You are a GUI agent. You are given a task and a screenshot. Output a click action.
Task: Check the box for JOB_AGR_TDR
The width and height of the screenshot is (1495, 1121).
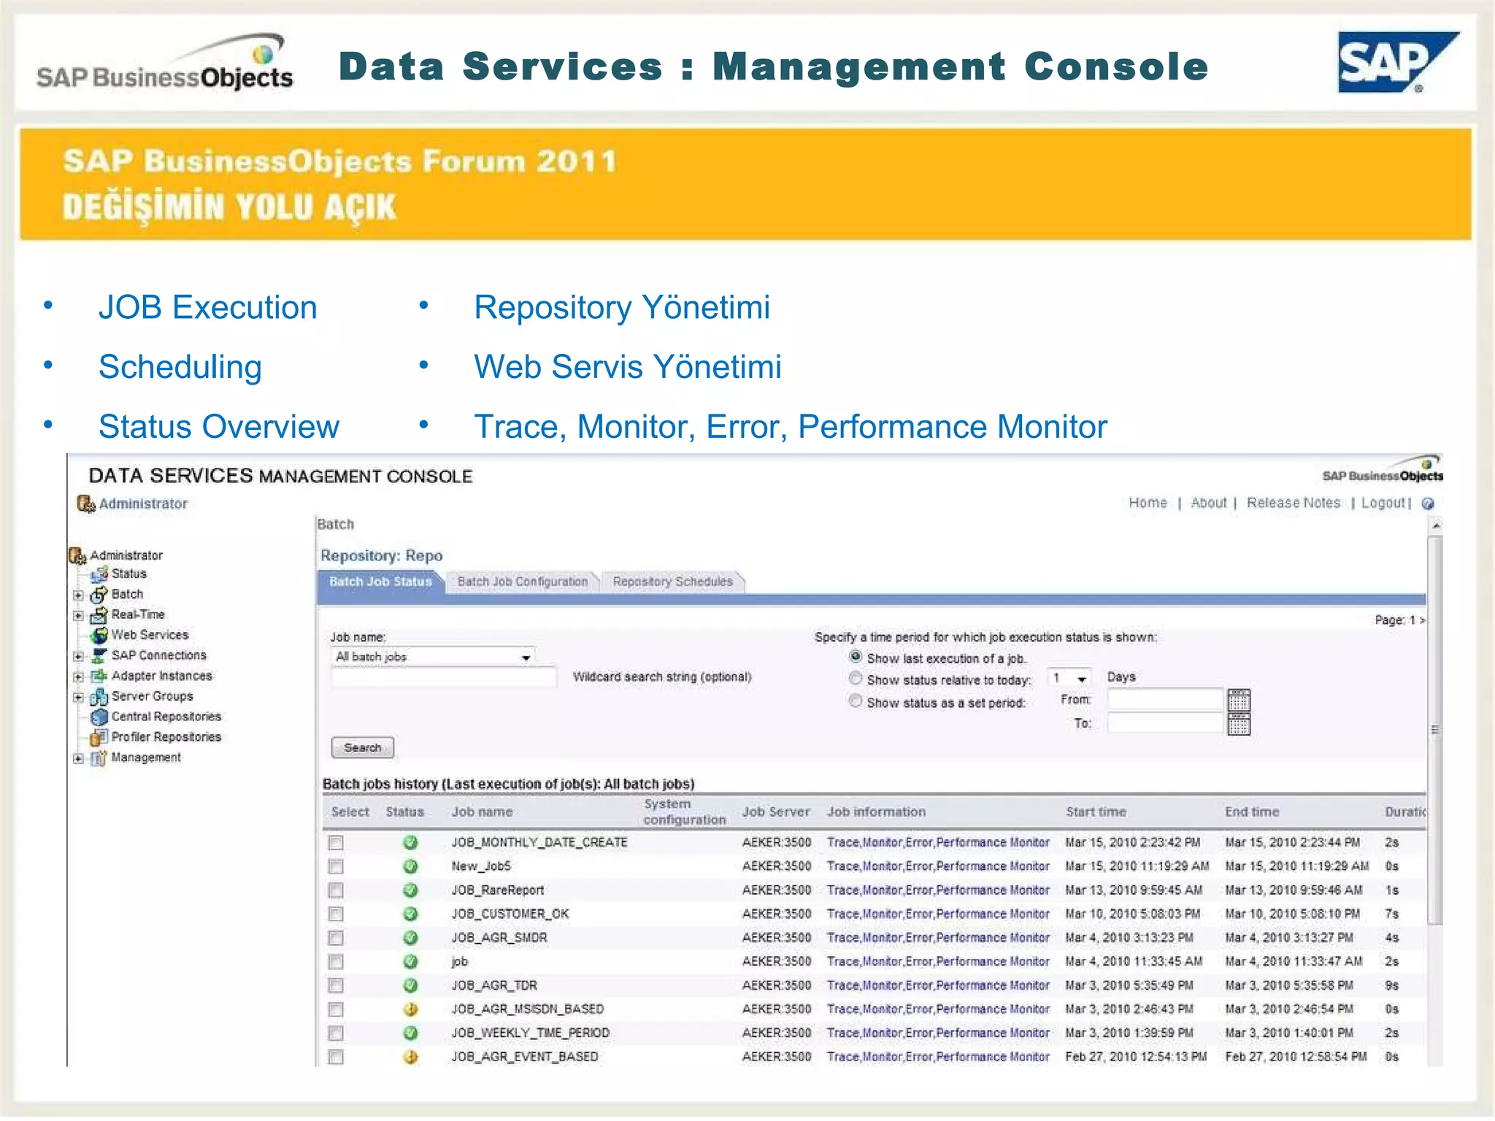tap(336, 985)
